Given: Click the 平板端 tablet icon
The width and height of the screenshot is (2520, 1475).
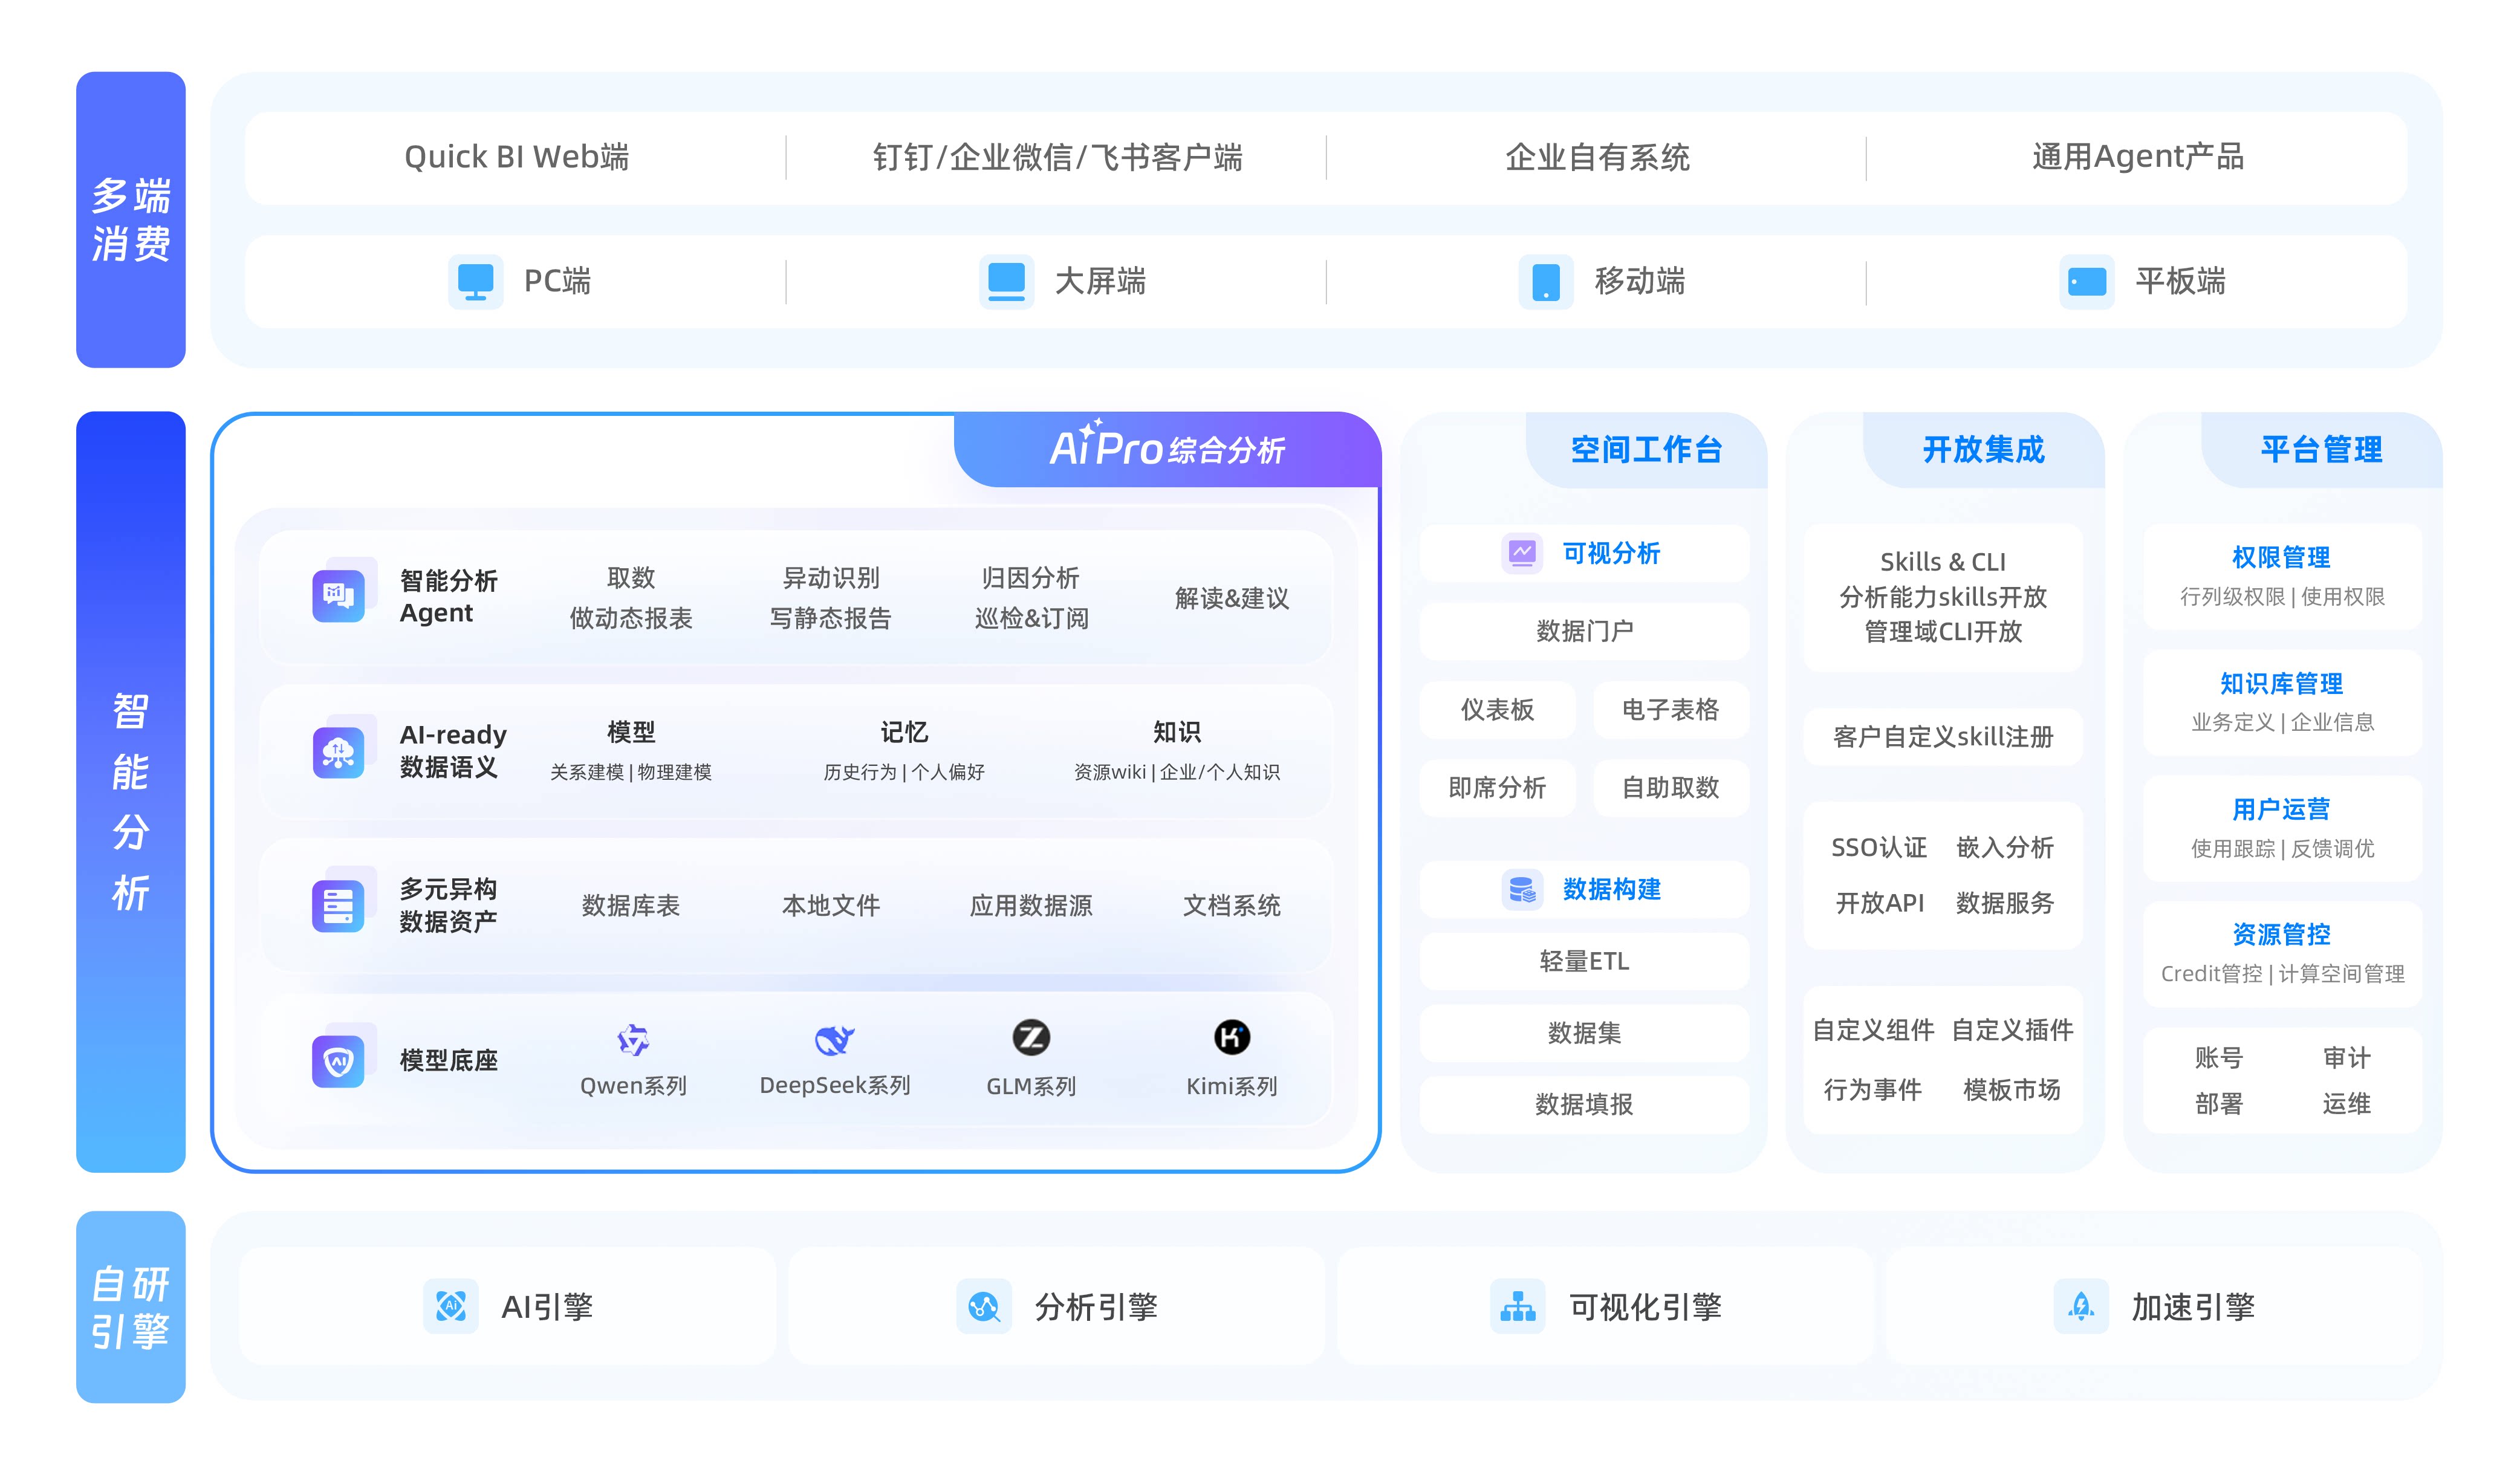Looking at the screenshot, I should coord(2086,282).
